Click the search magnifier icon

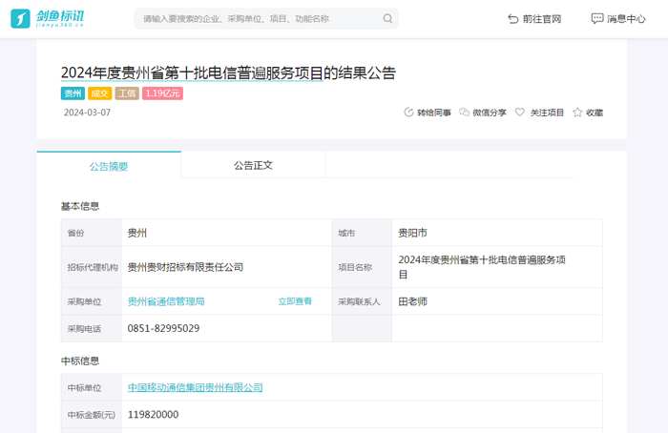387,18
